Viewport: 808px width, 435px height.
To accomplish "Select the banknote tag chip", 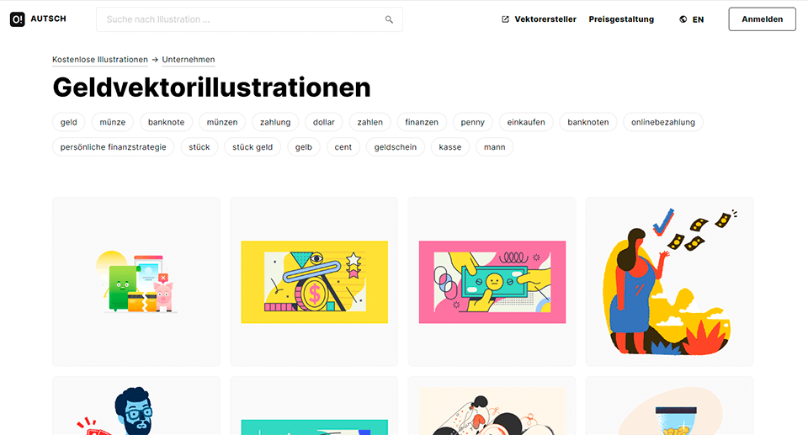I will (x=166, y=122).
